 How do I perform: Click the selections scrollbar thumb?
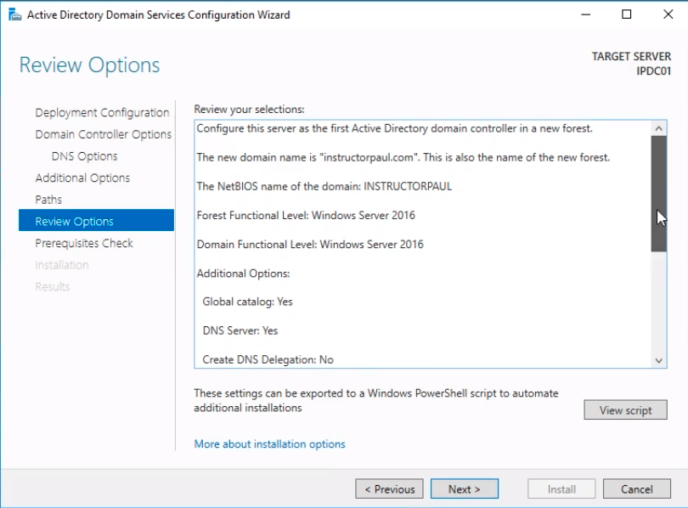click(x=658, y=194)
